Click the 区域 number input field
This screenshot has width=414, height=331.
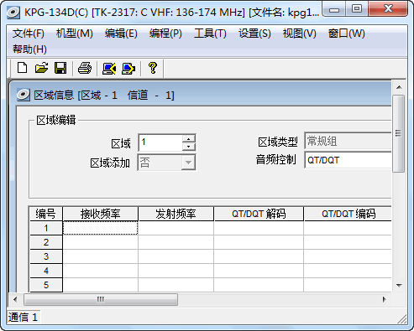tap(160, 142)
